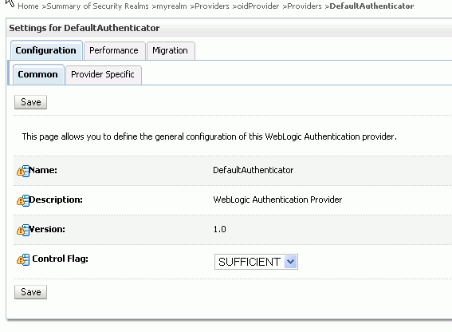Select the Configuration tab
The image size is (452, 332).
point(46,50)
